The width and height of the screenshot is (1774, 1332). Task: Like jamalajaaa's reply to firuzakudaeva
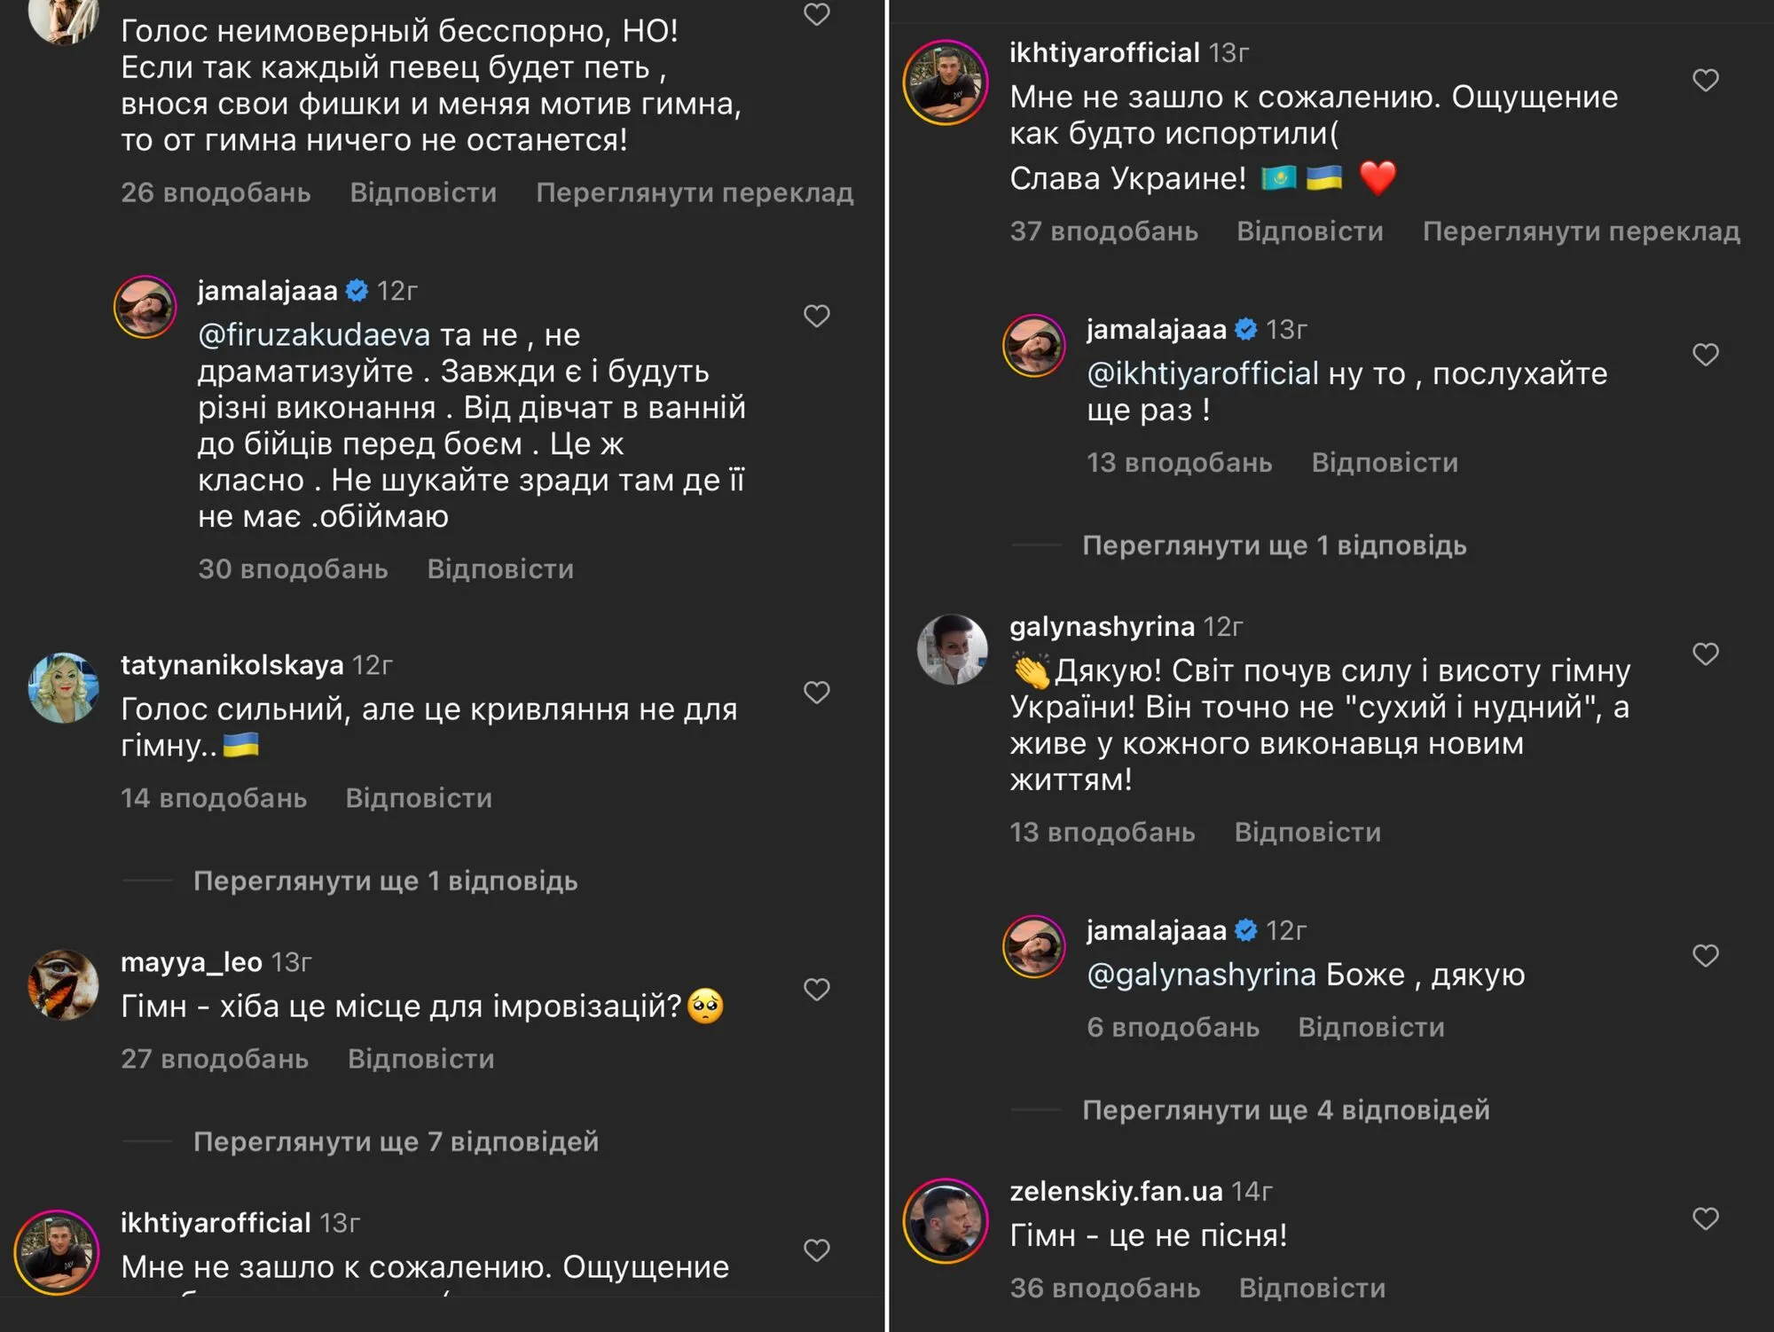click(816, 316)
